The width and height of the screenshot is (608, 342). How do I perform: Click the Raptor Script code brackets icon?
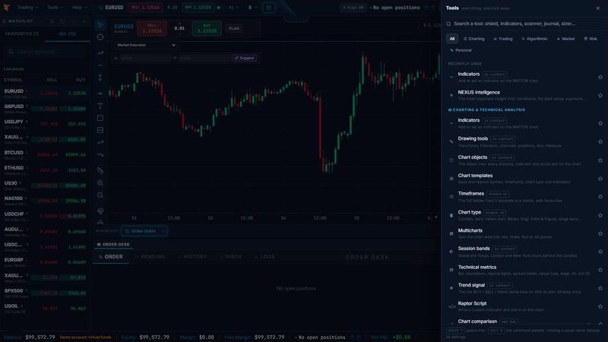[451, 307]
